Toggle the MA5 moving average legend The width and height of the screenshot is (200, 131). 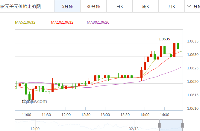point(25,22)
